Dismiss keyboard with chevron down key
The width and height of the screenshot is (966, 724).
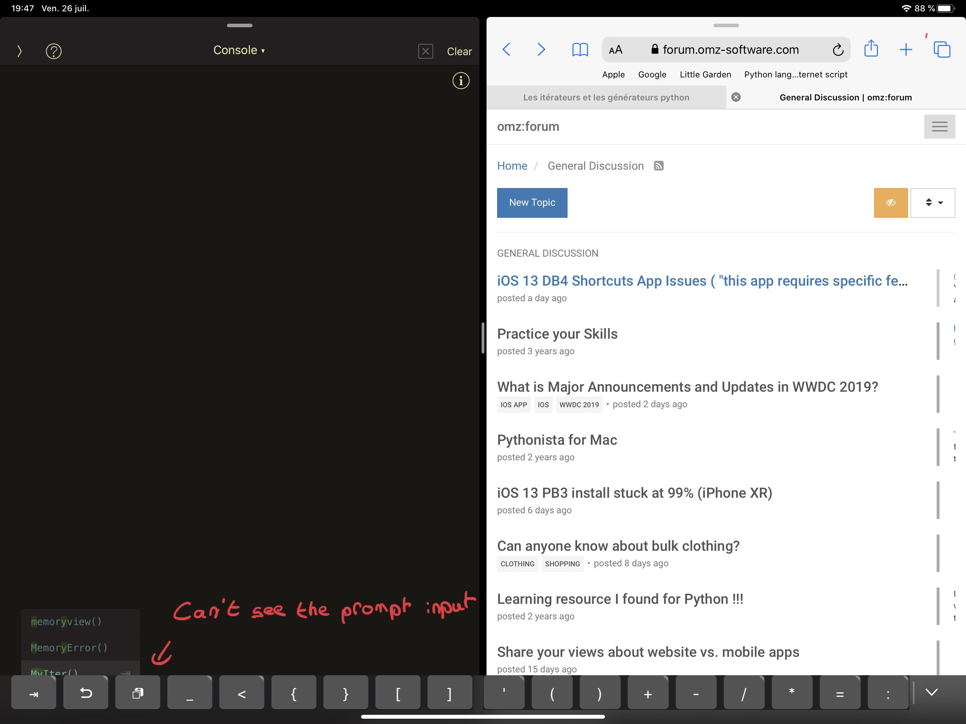(931, 692)
